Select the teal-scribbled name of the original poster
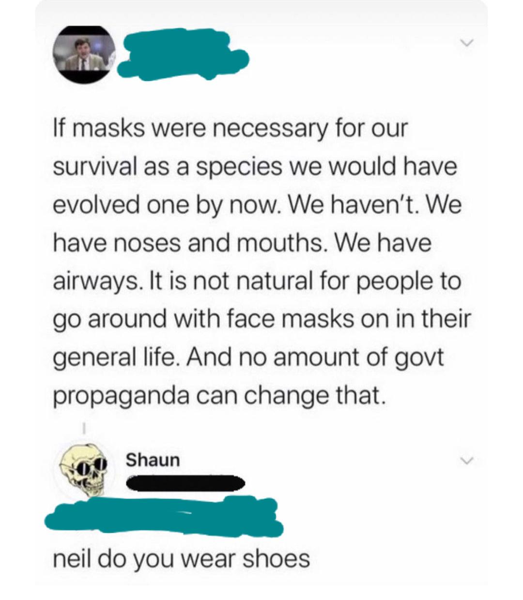The width and height of the screenshot is (523, 600). pyautogui.click(x=183, y=53)
